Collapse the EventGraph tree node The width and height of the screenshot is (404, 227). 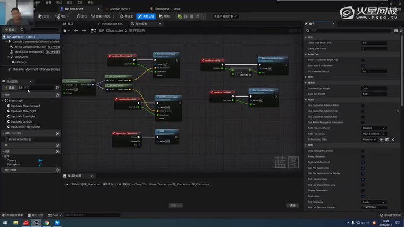[3, 101]
